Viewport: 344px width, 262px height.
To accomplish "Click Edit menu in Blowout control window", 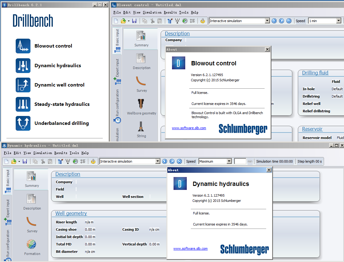I will [x=127, y=13].
